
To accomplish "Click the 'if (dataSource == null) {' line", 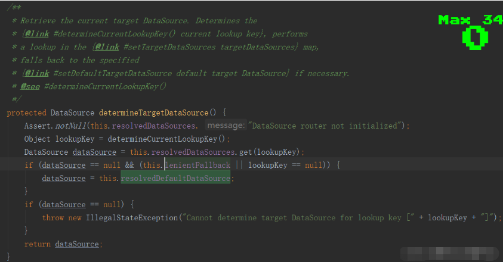I will 79,205.
